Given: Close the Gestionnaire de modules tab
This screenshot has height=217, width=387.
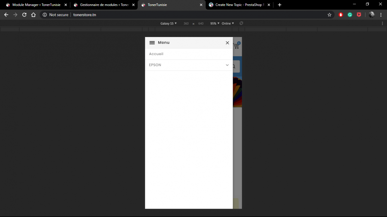Looking at the screenshot, I should [x=133, y=5].
